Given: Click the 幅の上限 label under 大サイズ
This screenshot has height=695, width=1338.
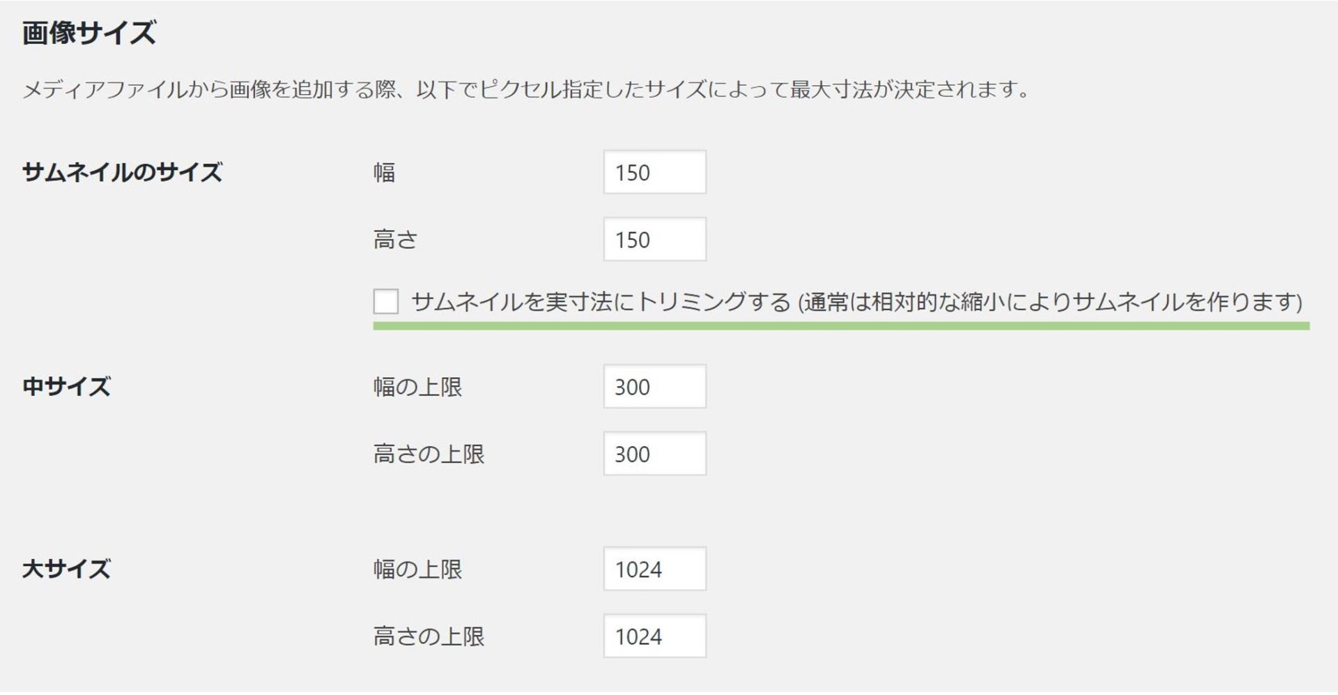Looking at the screenshot, I should point(417,570).
